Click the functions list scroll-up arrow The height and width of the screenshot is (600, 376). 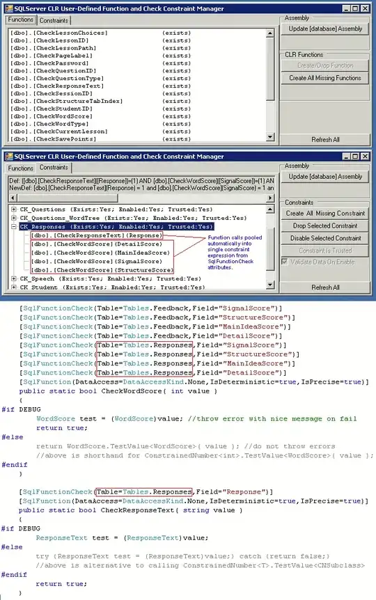coord(270,33)
